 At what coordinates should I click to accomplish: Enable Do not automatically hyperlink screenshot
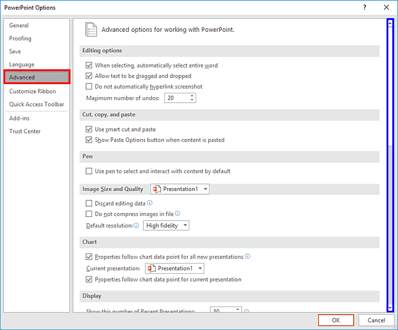[89, 86]
